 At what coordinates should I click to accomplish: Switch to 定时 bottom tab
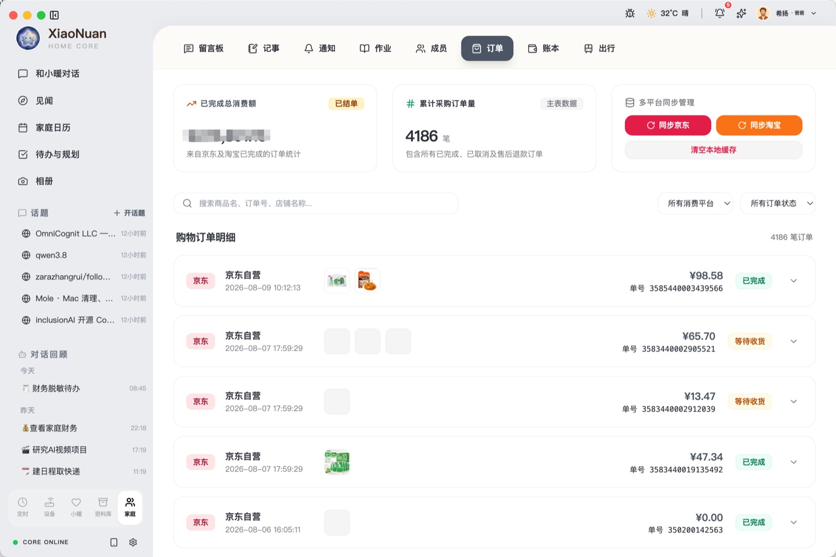point(22,507)
